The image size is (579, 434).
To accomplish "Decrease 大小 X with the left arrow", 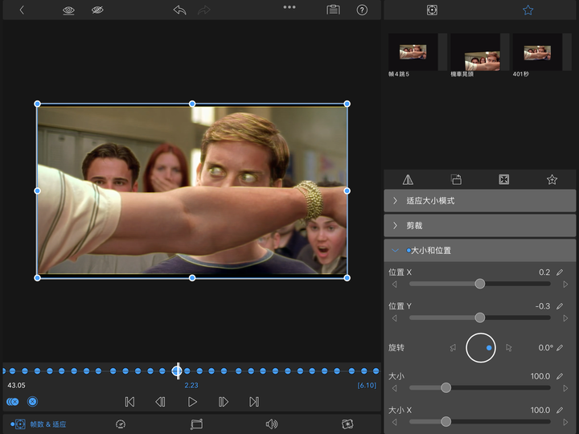I will 394,422.
